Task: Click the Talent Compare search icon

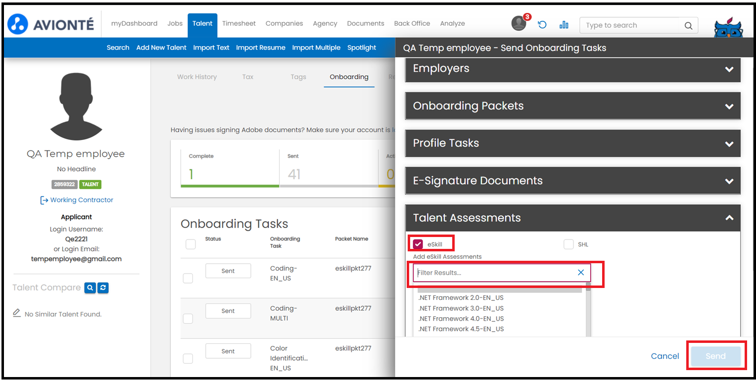Action: [x=90, y=287]
